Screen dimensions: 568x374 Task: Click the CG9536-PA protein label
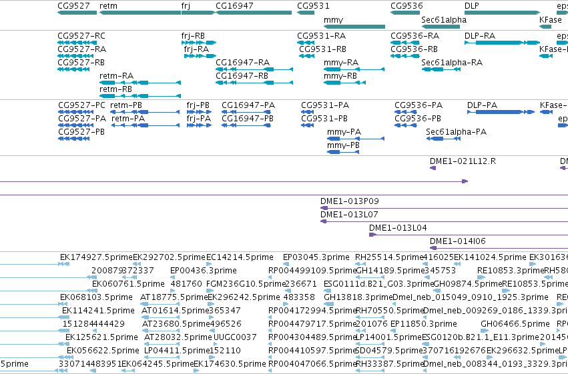click(418, 105)
